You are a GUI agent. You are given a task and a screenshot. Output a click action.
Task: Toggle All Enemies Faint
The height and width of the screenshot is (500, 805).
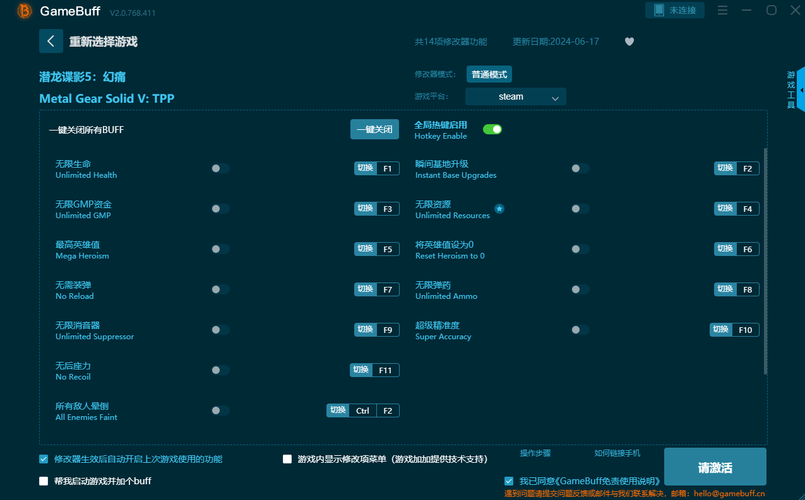220,410
